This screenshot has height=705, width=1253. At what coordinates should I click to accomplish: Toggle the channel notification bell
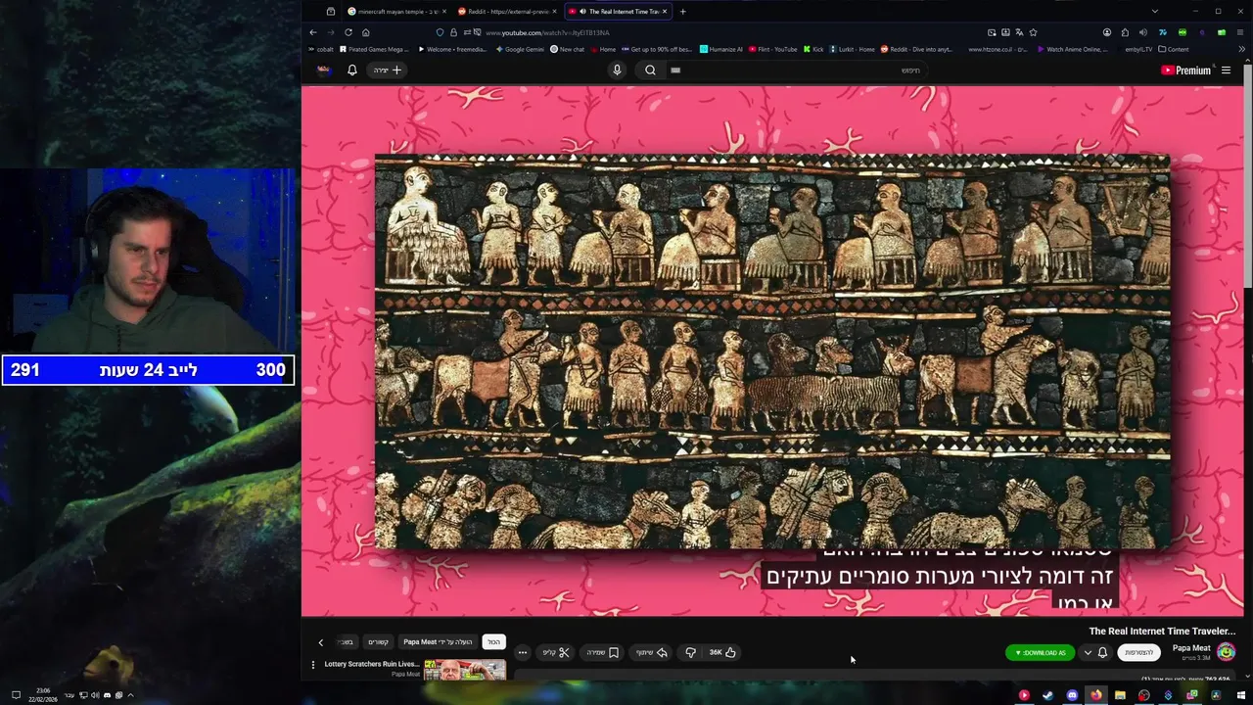(x=1102, y=652)
